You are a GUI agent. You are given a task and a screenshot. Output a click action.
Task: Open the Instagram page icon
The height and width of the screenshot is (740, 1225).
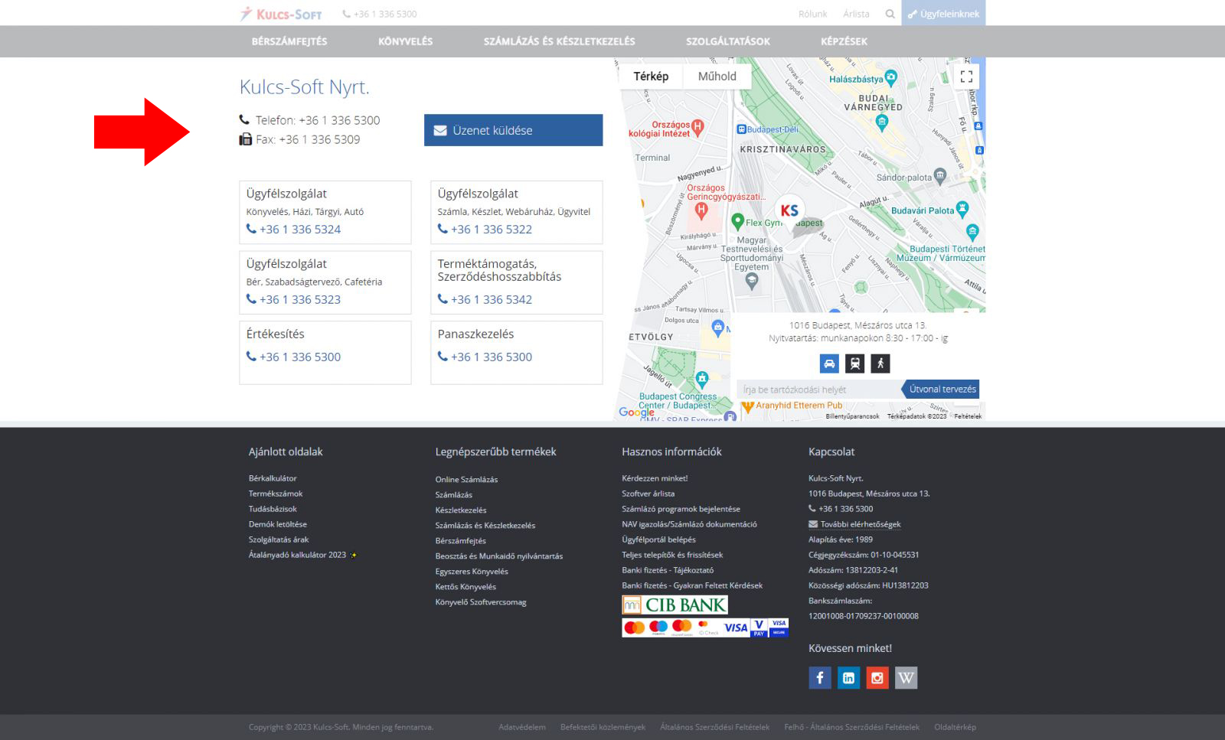click(877, 677)
